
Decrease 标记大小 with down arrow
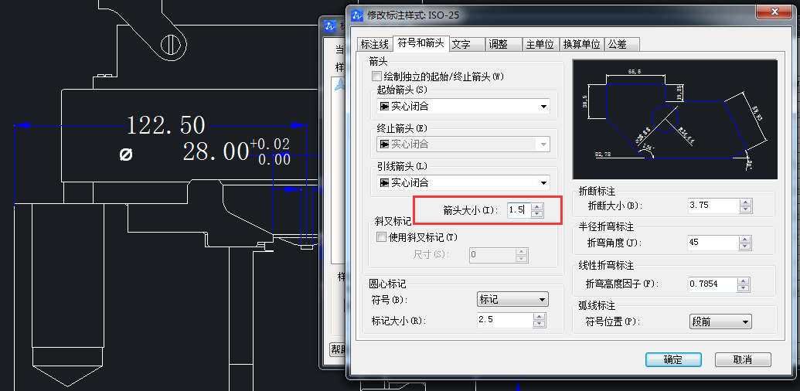540,324
